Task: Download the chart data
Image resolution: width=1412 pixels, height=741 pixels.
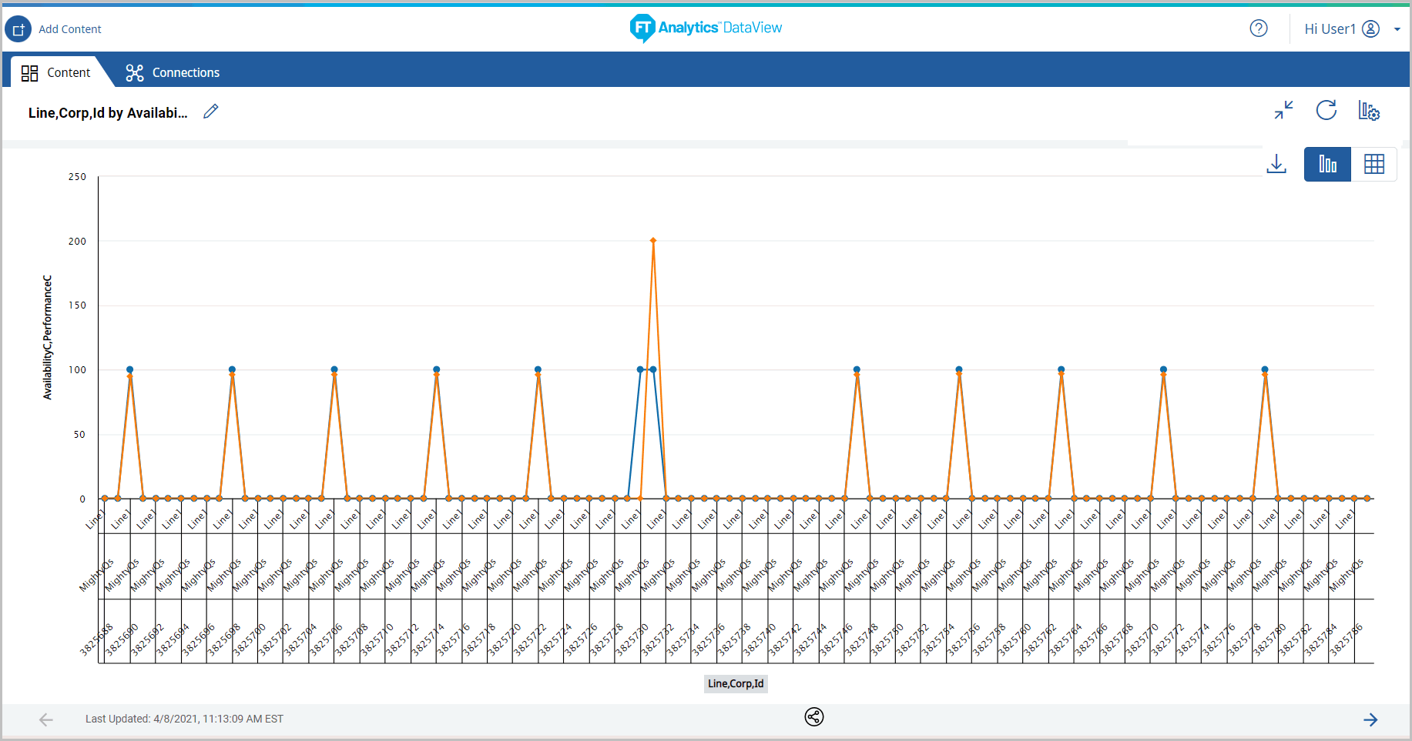Action: 1276,164
